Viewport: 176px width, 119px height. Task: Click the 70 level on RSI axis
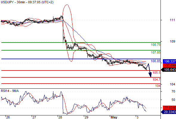tap(173, 91)
